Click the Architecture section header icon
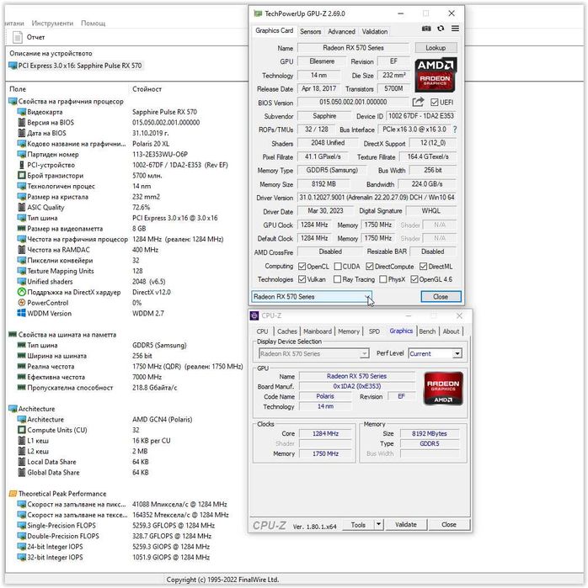Screen dimensions: 588x588 coord(13,409)
